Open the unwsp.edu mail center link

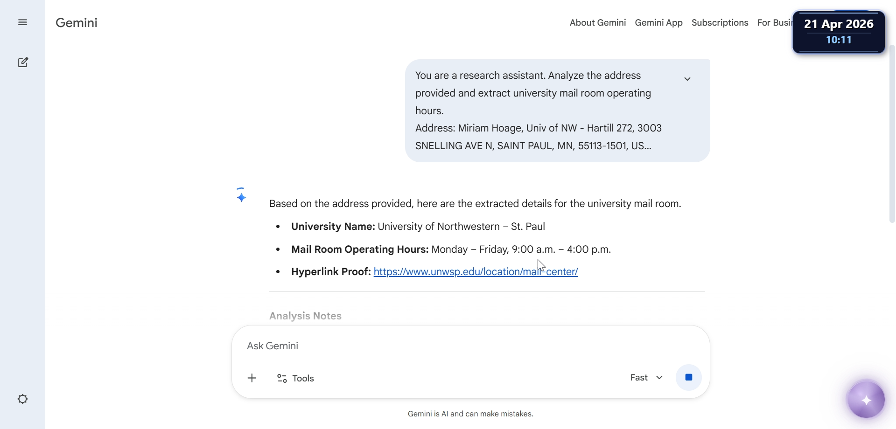pos(476,272)
